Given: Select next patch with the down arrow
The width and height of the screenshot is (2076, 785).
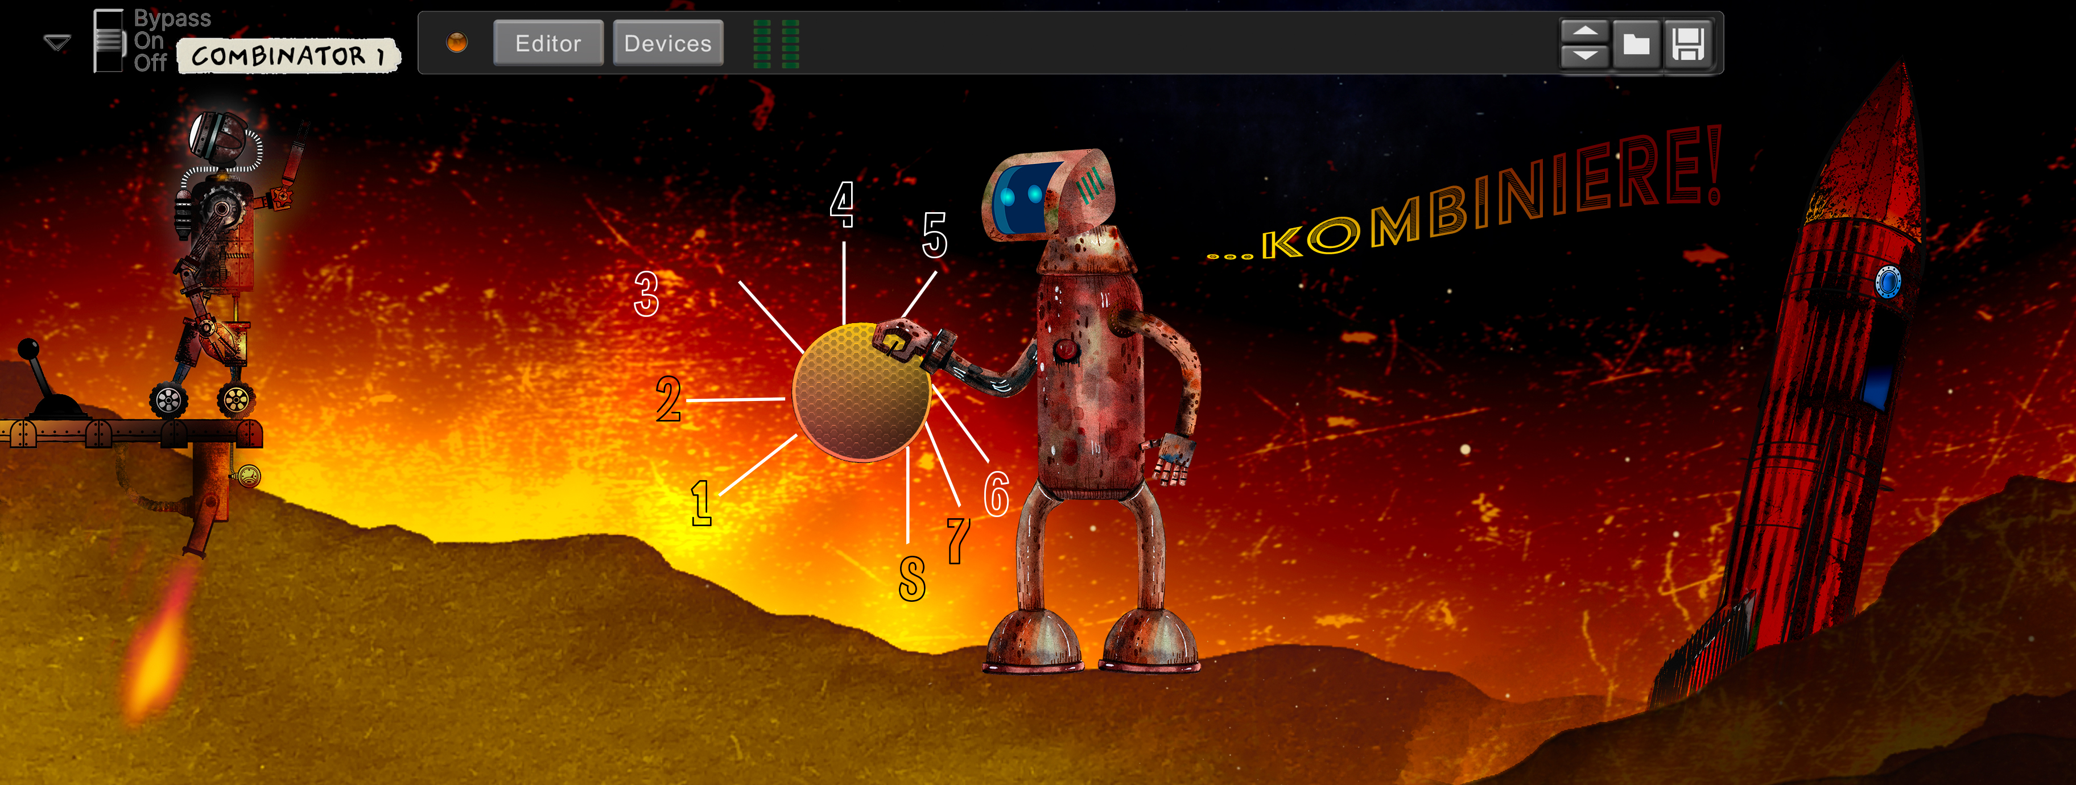Looking at the screenshot, I should tap(1584, 56).
